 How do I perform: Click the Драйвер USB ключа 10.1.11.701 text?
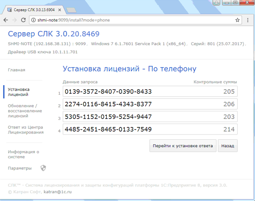click(x=43, y=52)
